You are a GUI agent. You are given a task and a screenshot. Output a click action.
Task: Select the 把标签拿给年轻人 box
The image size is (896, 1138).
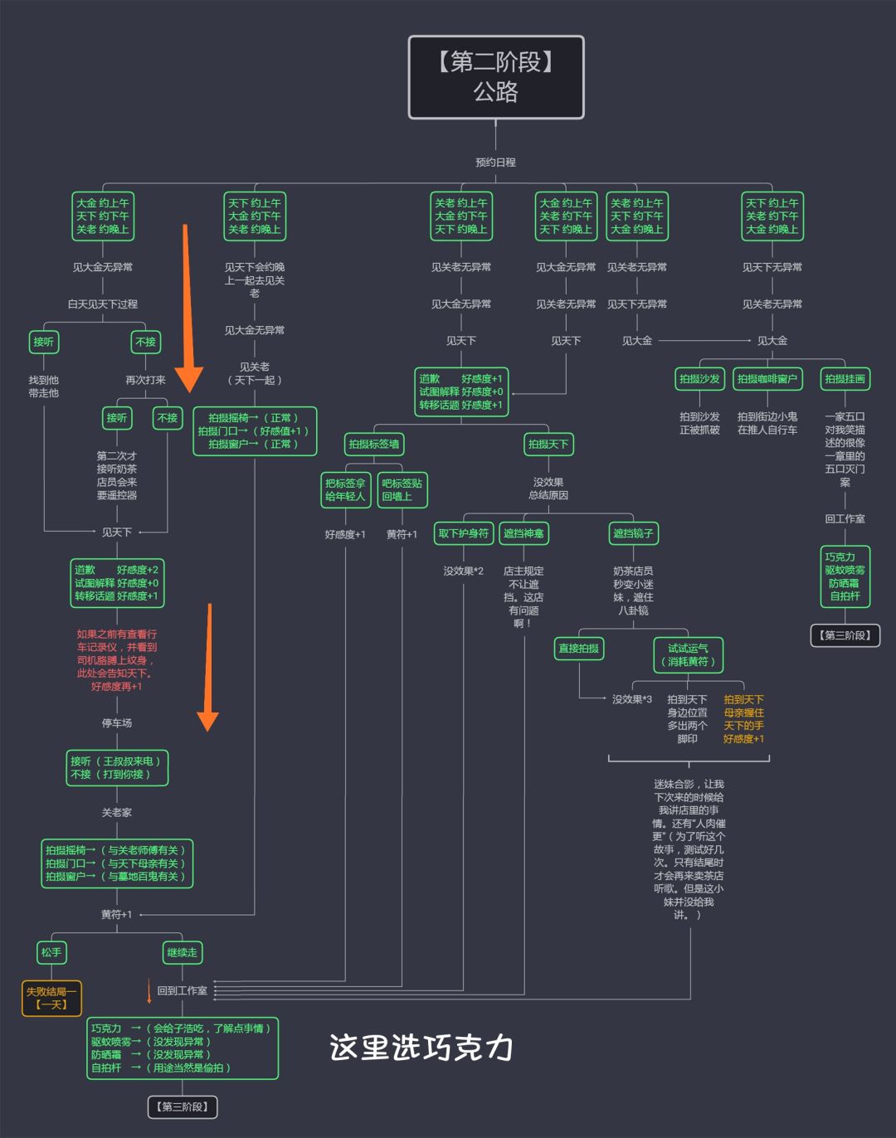[x=345, y=490]
